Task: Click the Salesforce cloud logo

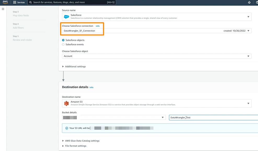Action: tap(66, 17)
